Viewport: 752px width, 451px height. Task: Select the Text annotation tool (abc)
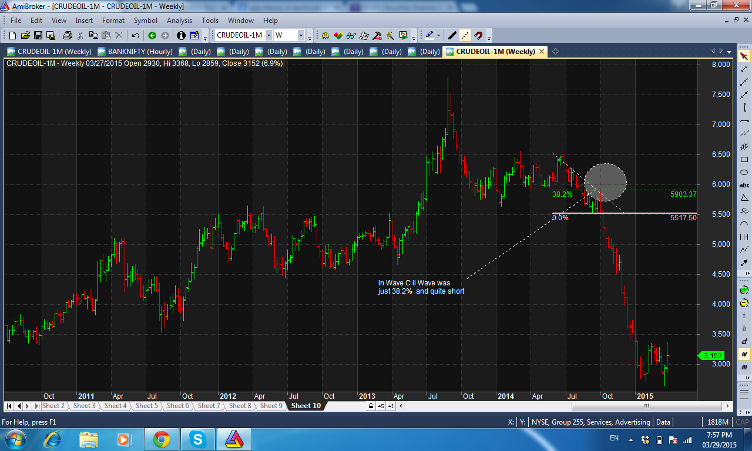pyautogui.click(x=744, y=184)
